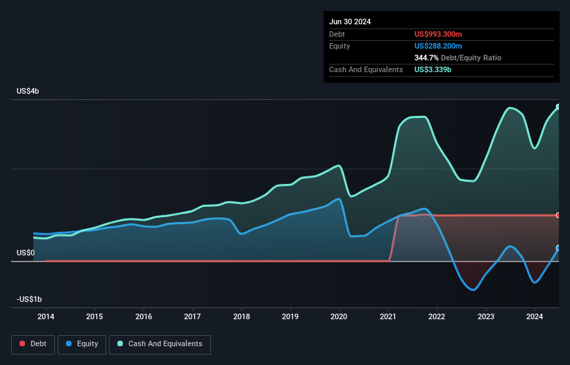Click the 344.7% Debt/Equity Ratio text
Screen dimensions: 570x365
458,58
